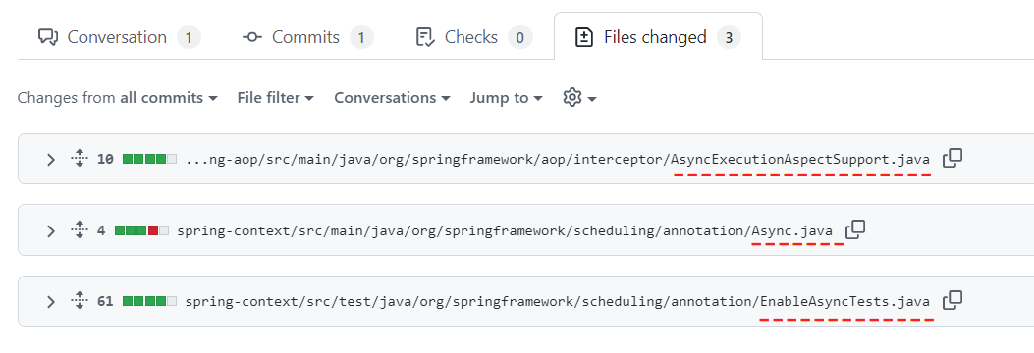Image resolution: width=1034 pixels, height=353 pixels.
Task: Expand all lines for AsyncExecutionAspectSupport.java
Action: (x=79, y=159)
